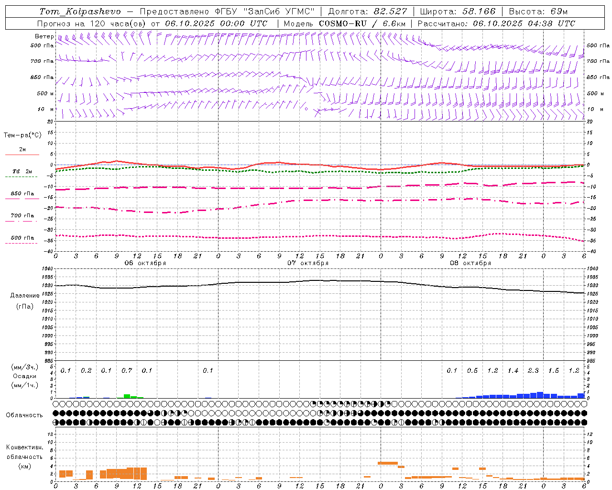Click the date label 07 октября
This screenshot has width=612, height=490.
(x=308, y=263)
